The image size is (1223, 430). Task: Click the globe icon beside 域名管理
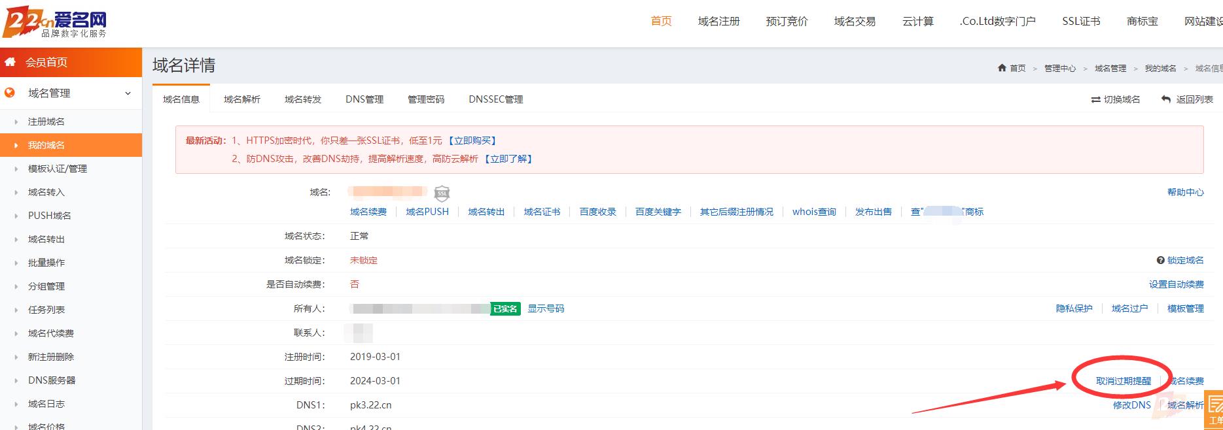(x=9, y=93)
